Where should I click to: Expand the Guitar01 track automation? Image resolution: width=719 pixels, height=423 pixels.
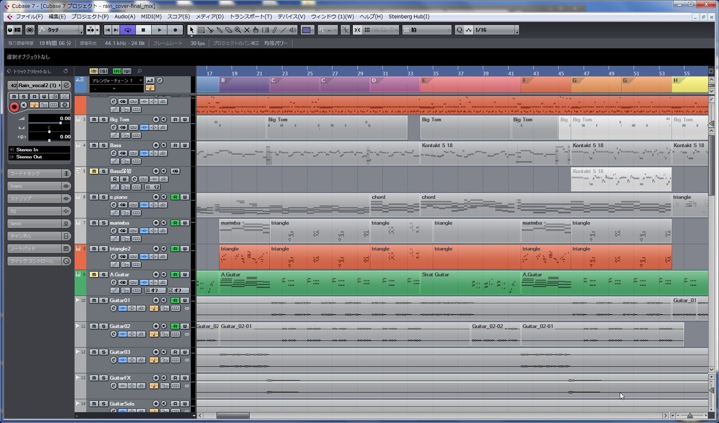(78, 301)
